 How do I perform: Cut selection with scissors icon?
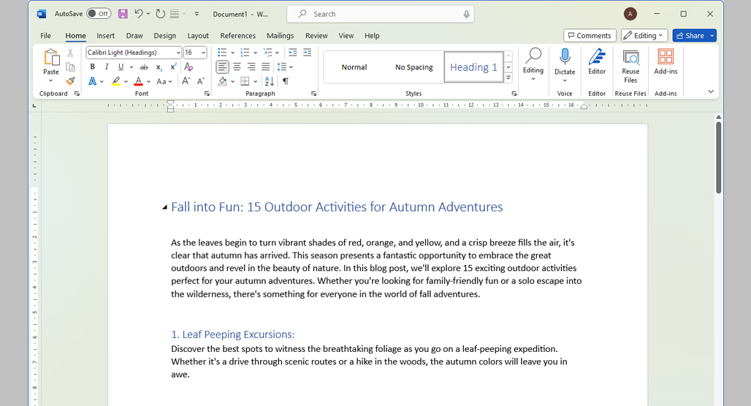[70, 53]
